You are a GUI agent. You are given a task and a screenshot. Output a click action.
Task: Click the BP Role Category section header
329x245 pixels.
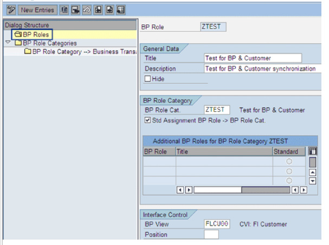(x=167, y=101)
